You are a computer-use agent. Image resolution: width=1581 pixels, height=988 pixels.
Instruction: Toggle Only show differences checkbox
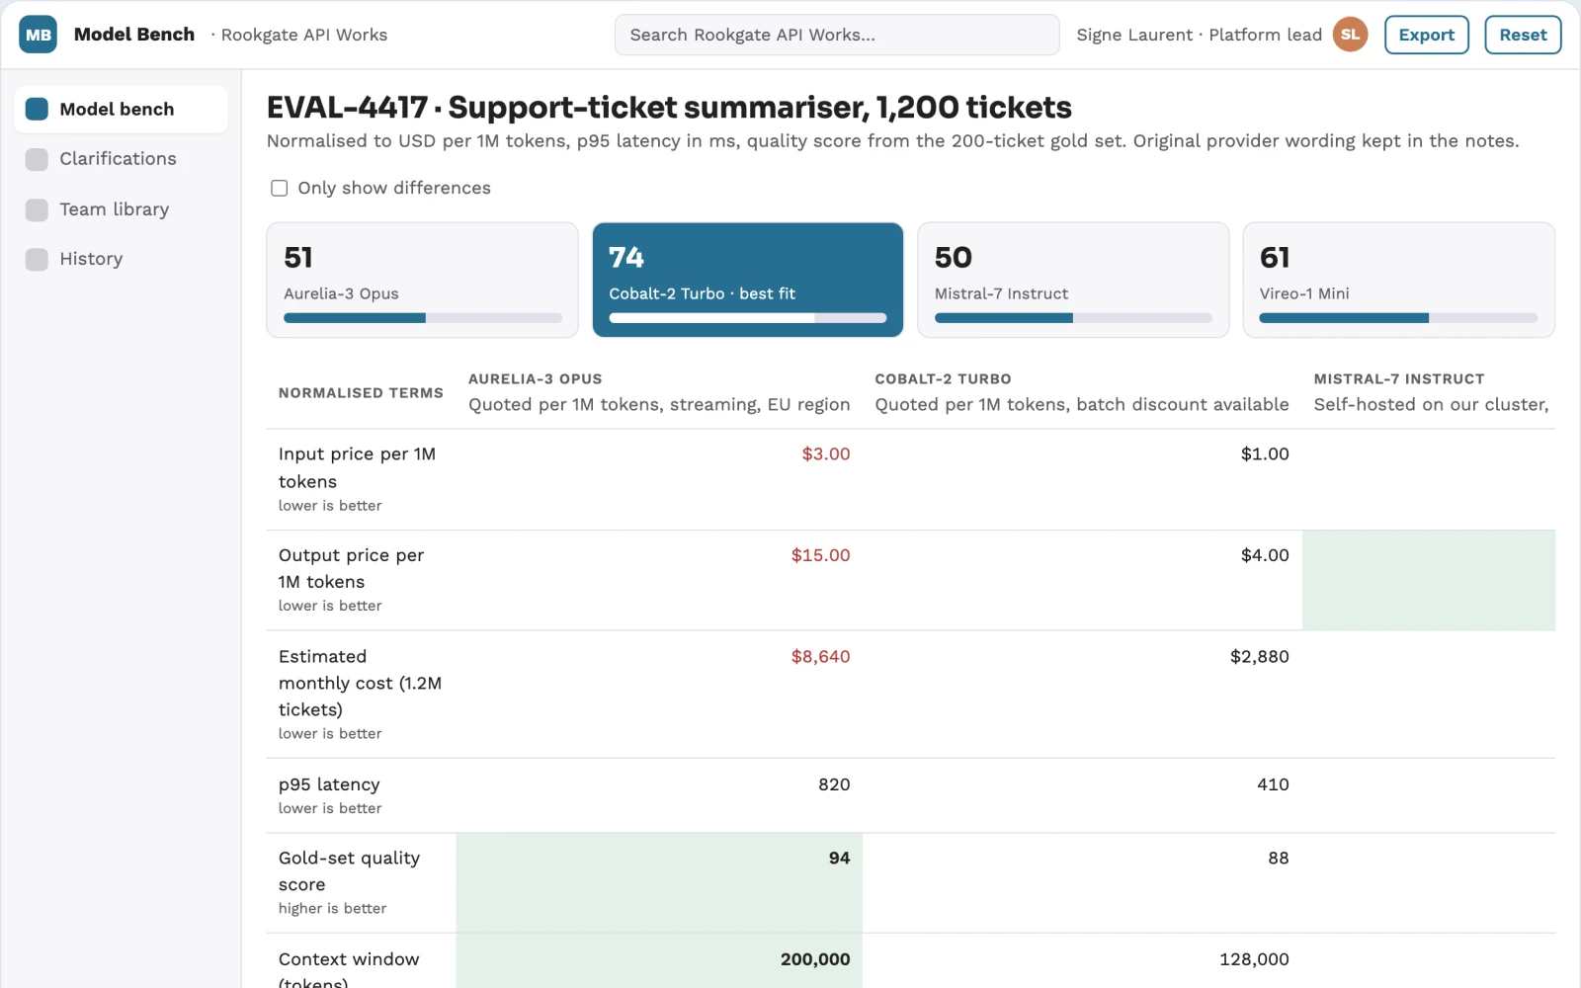280,188
